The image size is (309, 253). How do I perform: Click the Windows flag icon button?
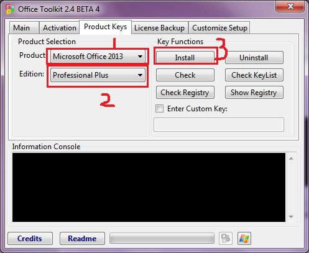[x=244, y=238]
